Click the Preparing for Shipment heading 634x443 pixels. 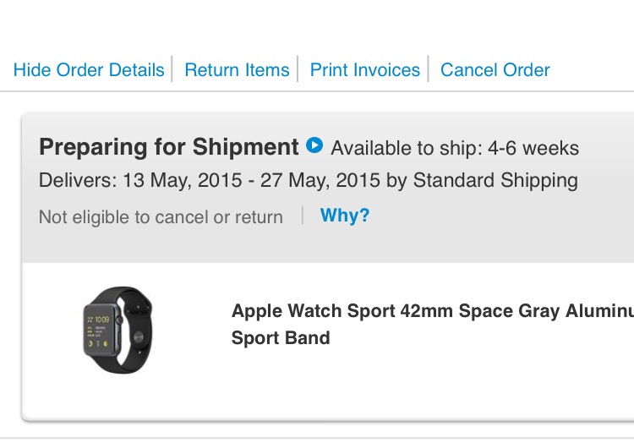click(x=169, y=147)
